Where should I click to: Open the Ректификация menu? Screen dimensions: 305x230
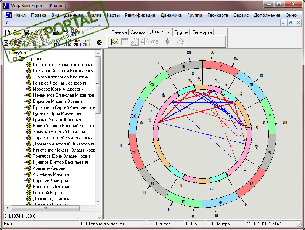click(x=140, y=15)
